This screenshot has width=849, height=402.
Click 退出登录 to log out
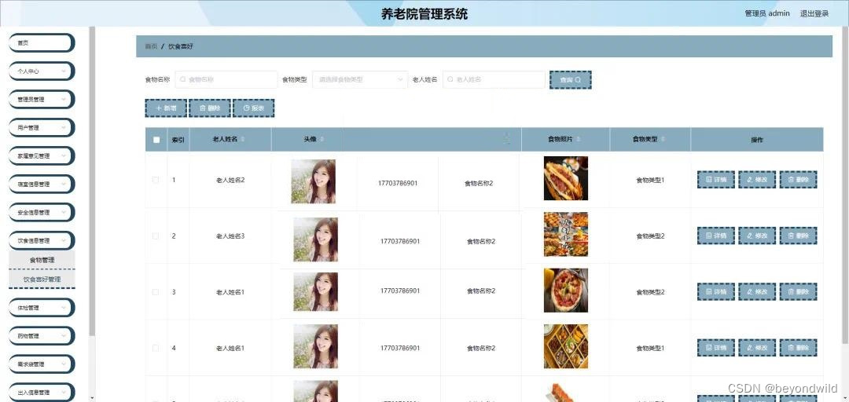coord(814,13)
